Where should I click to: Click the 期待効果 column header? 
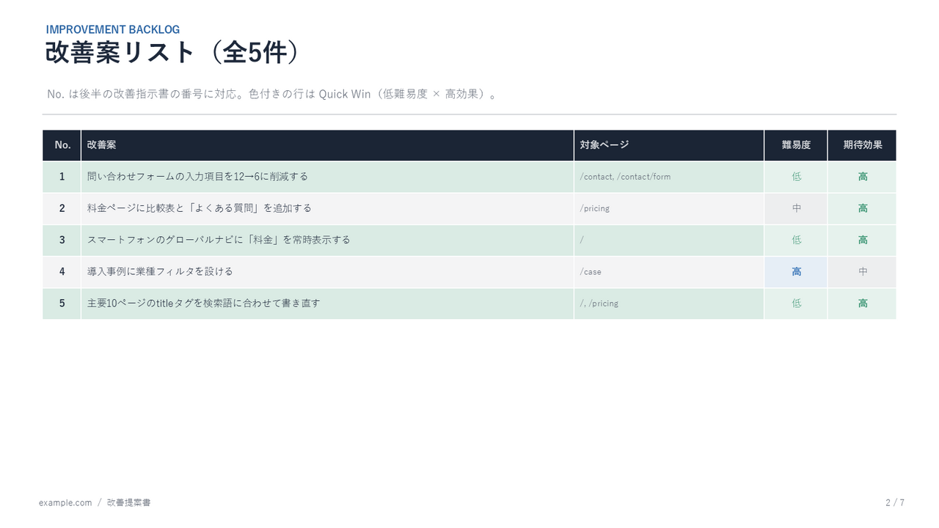[862, 145]
